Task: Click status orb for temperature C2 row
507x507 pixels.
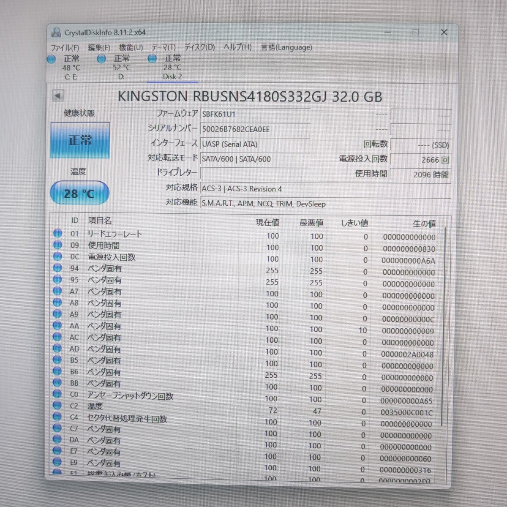Action: coord(57,406)
